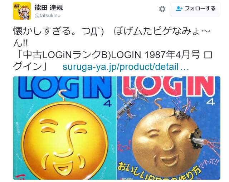Open the gear settings menu

(162, 9)
